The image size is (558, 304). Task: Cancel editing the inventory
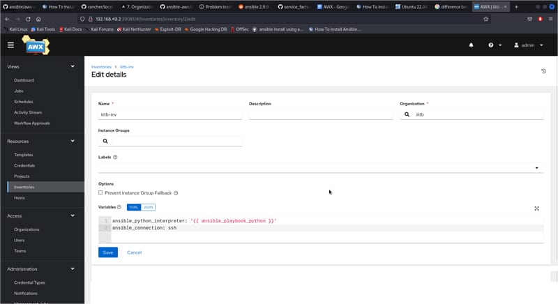(134, 252)
